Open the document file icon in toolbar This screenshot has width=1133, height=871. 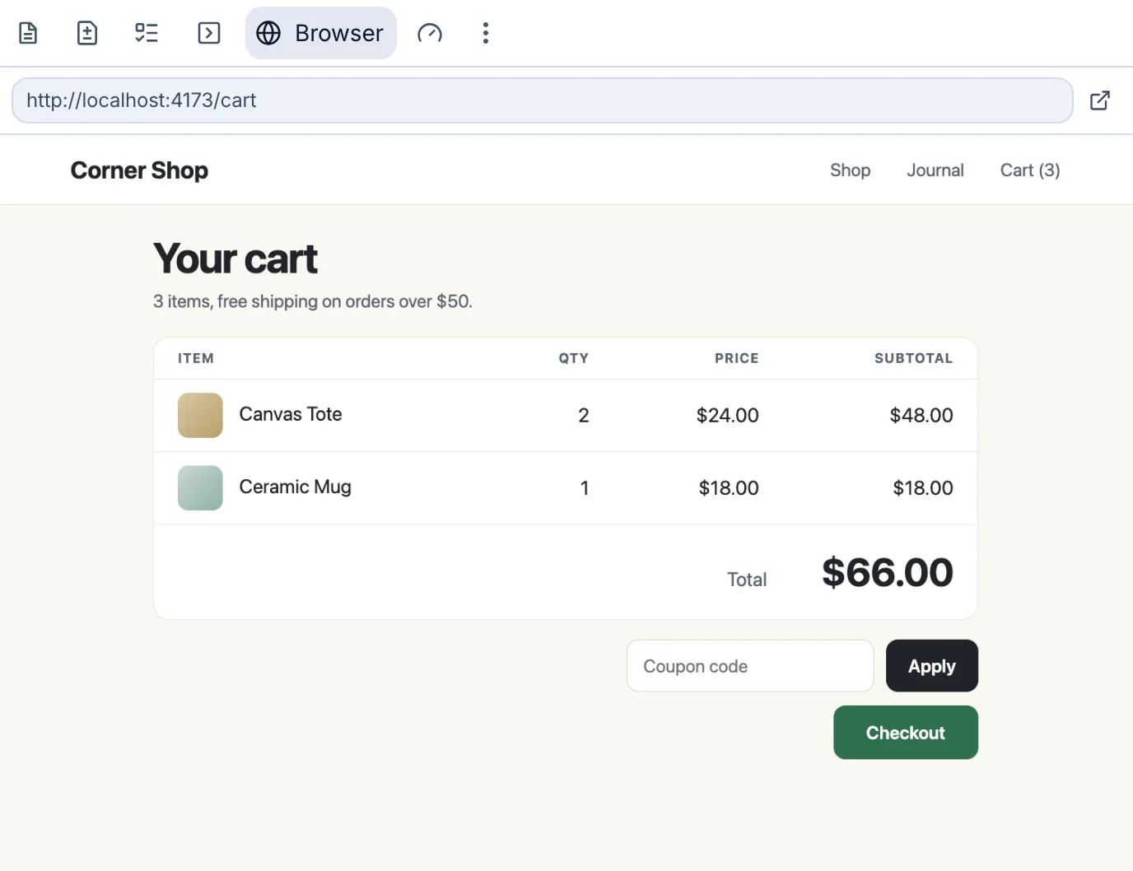[x=28, y=33]
